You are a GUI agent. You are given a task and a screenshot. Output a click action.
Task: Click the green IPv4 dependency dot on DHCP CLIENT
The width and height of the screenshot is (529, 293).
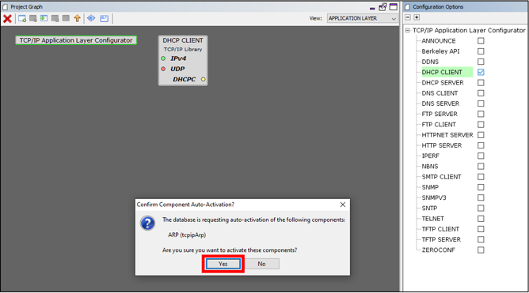[x=163, y=58]
